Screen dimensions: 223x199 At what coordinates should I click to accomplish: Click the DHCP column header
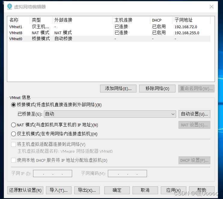pyautogui.click(x=161, y=20)
